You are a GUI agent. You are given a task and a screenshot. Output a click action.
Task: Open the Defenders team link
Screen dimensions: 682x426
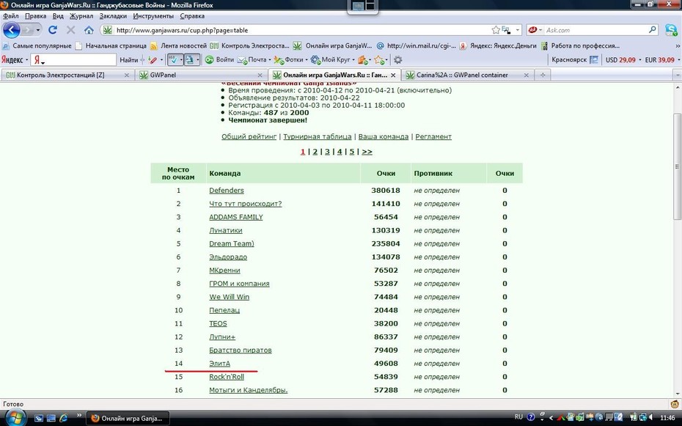226,191
